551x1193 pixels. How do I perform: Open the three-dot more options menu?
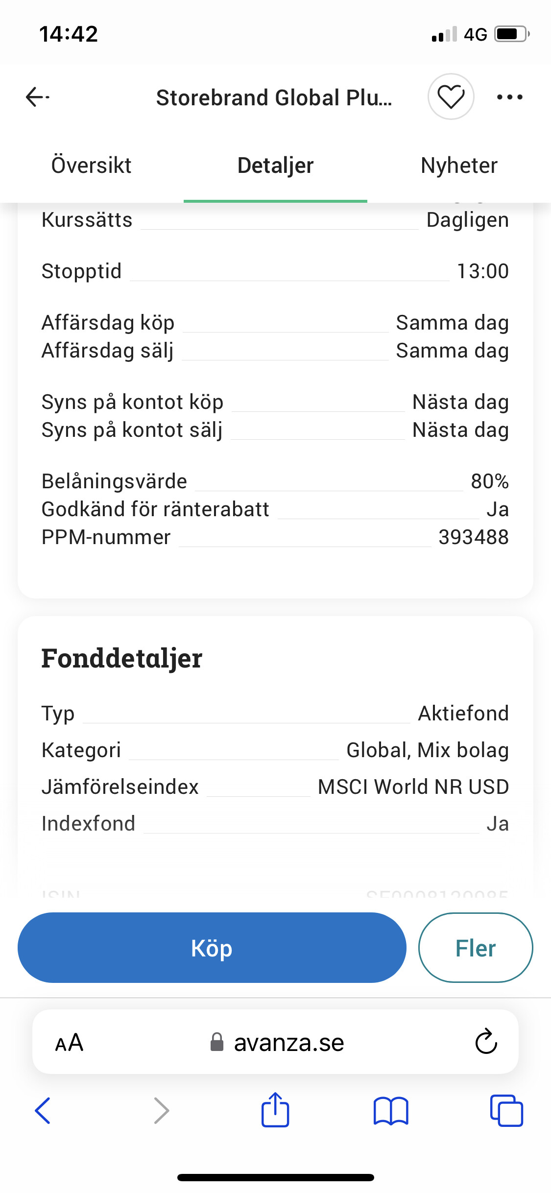point(509,97)
